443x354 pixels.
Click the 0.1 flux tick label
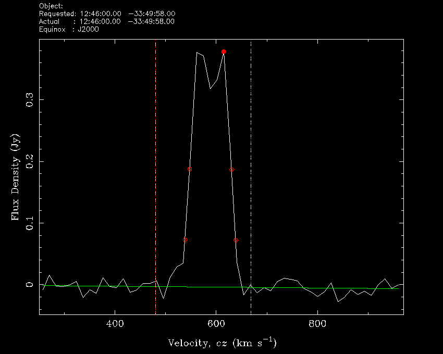point(30,223)
